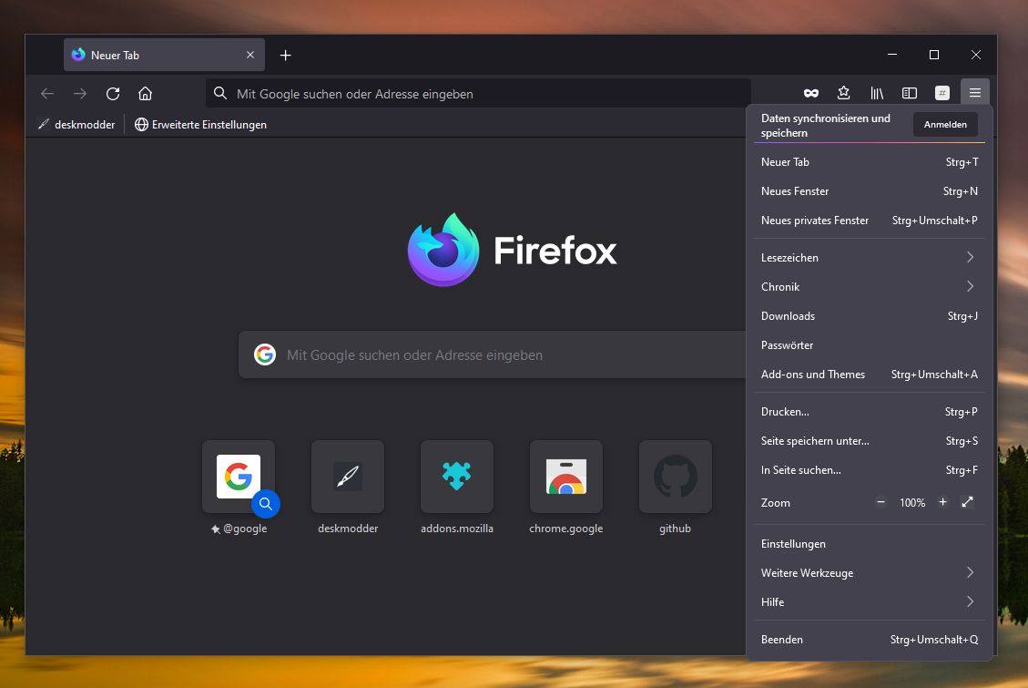
Task: Expand the Weitere Werkzeuge submenu
Action: point(869,573)
